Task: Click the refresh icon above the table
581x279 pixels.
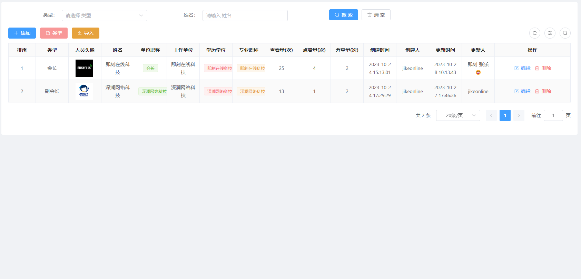Action: (534, 33)
